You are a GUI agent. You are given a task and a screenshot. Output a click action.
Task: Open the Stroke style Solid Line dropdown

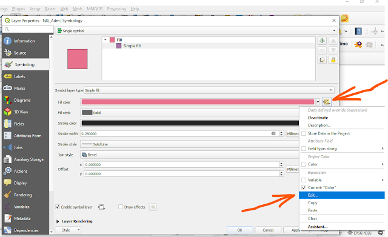coord(190,144)
